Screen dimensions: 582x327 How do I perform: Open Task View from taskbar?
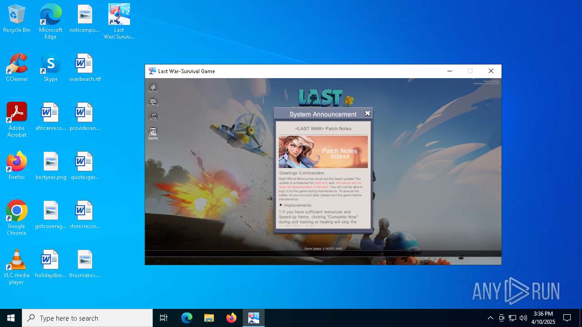(x=164, y=318)
